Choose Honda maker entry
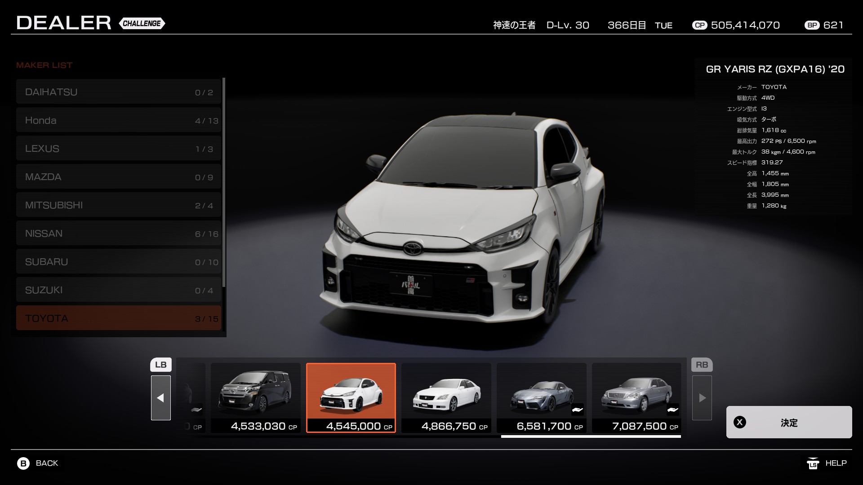 click(119, 120)
